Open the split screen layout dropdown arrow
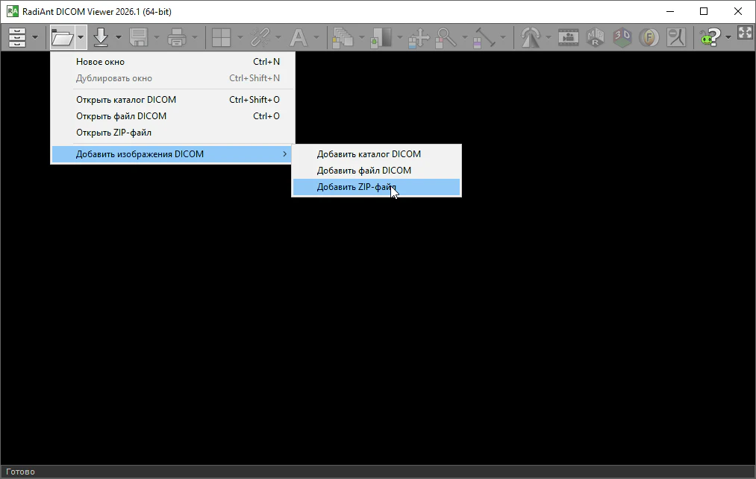 [240, 37]
